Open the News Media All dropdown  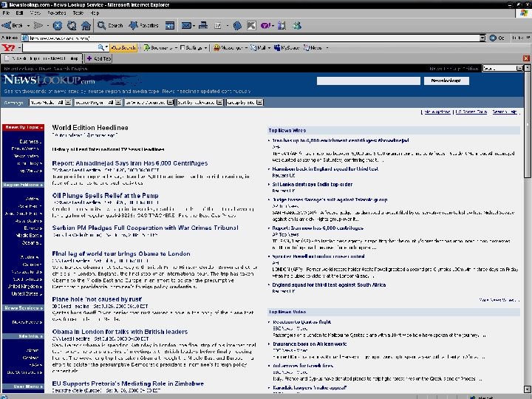click(x=50, y=103)
